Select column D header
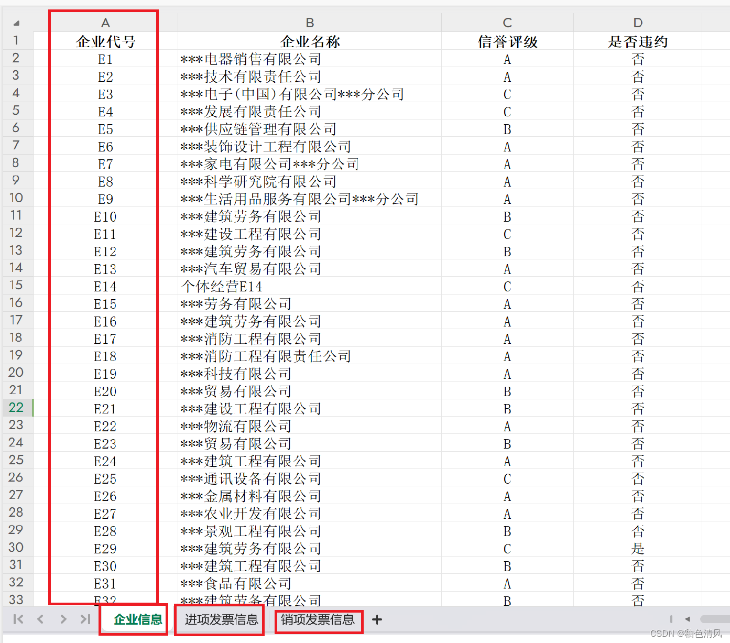 pyautogui.click(x=638, y=23)
